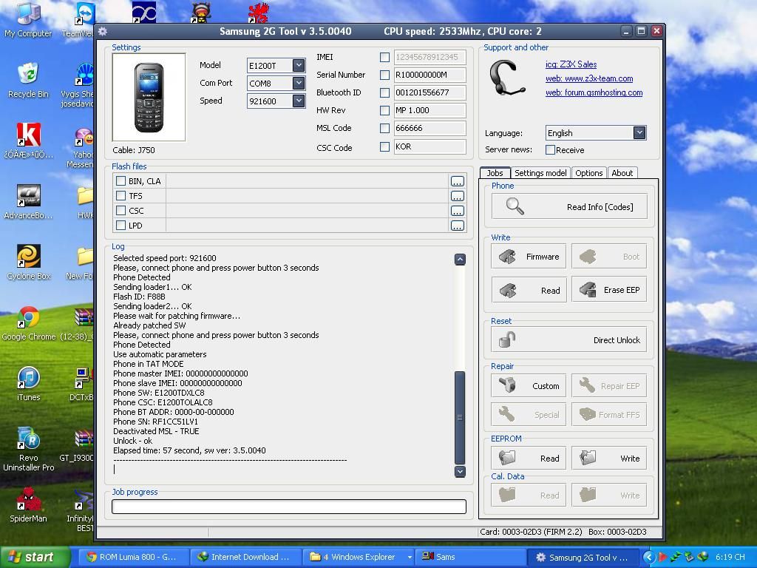Enable the IMEI checkbox

[384, 57]
